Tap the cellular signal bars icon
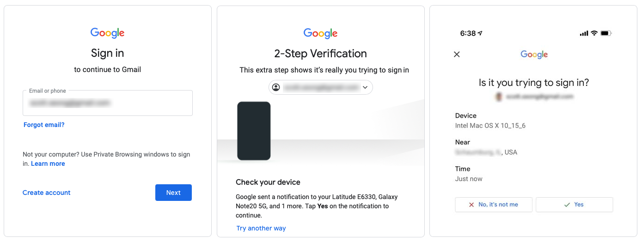642x242 pixels. point(584,33)
